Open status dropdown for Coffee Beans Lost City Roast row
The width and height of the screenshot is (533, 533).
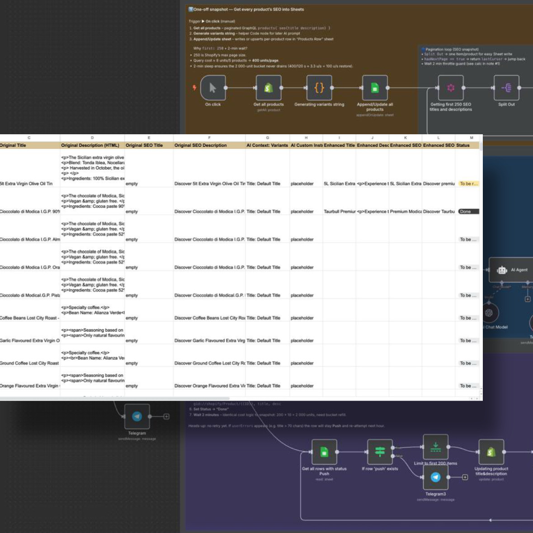469,318
